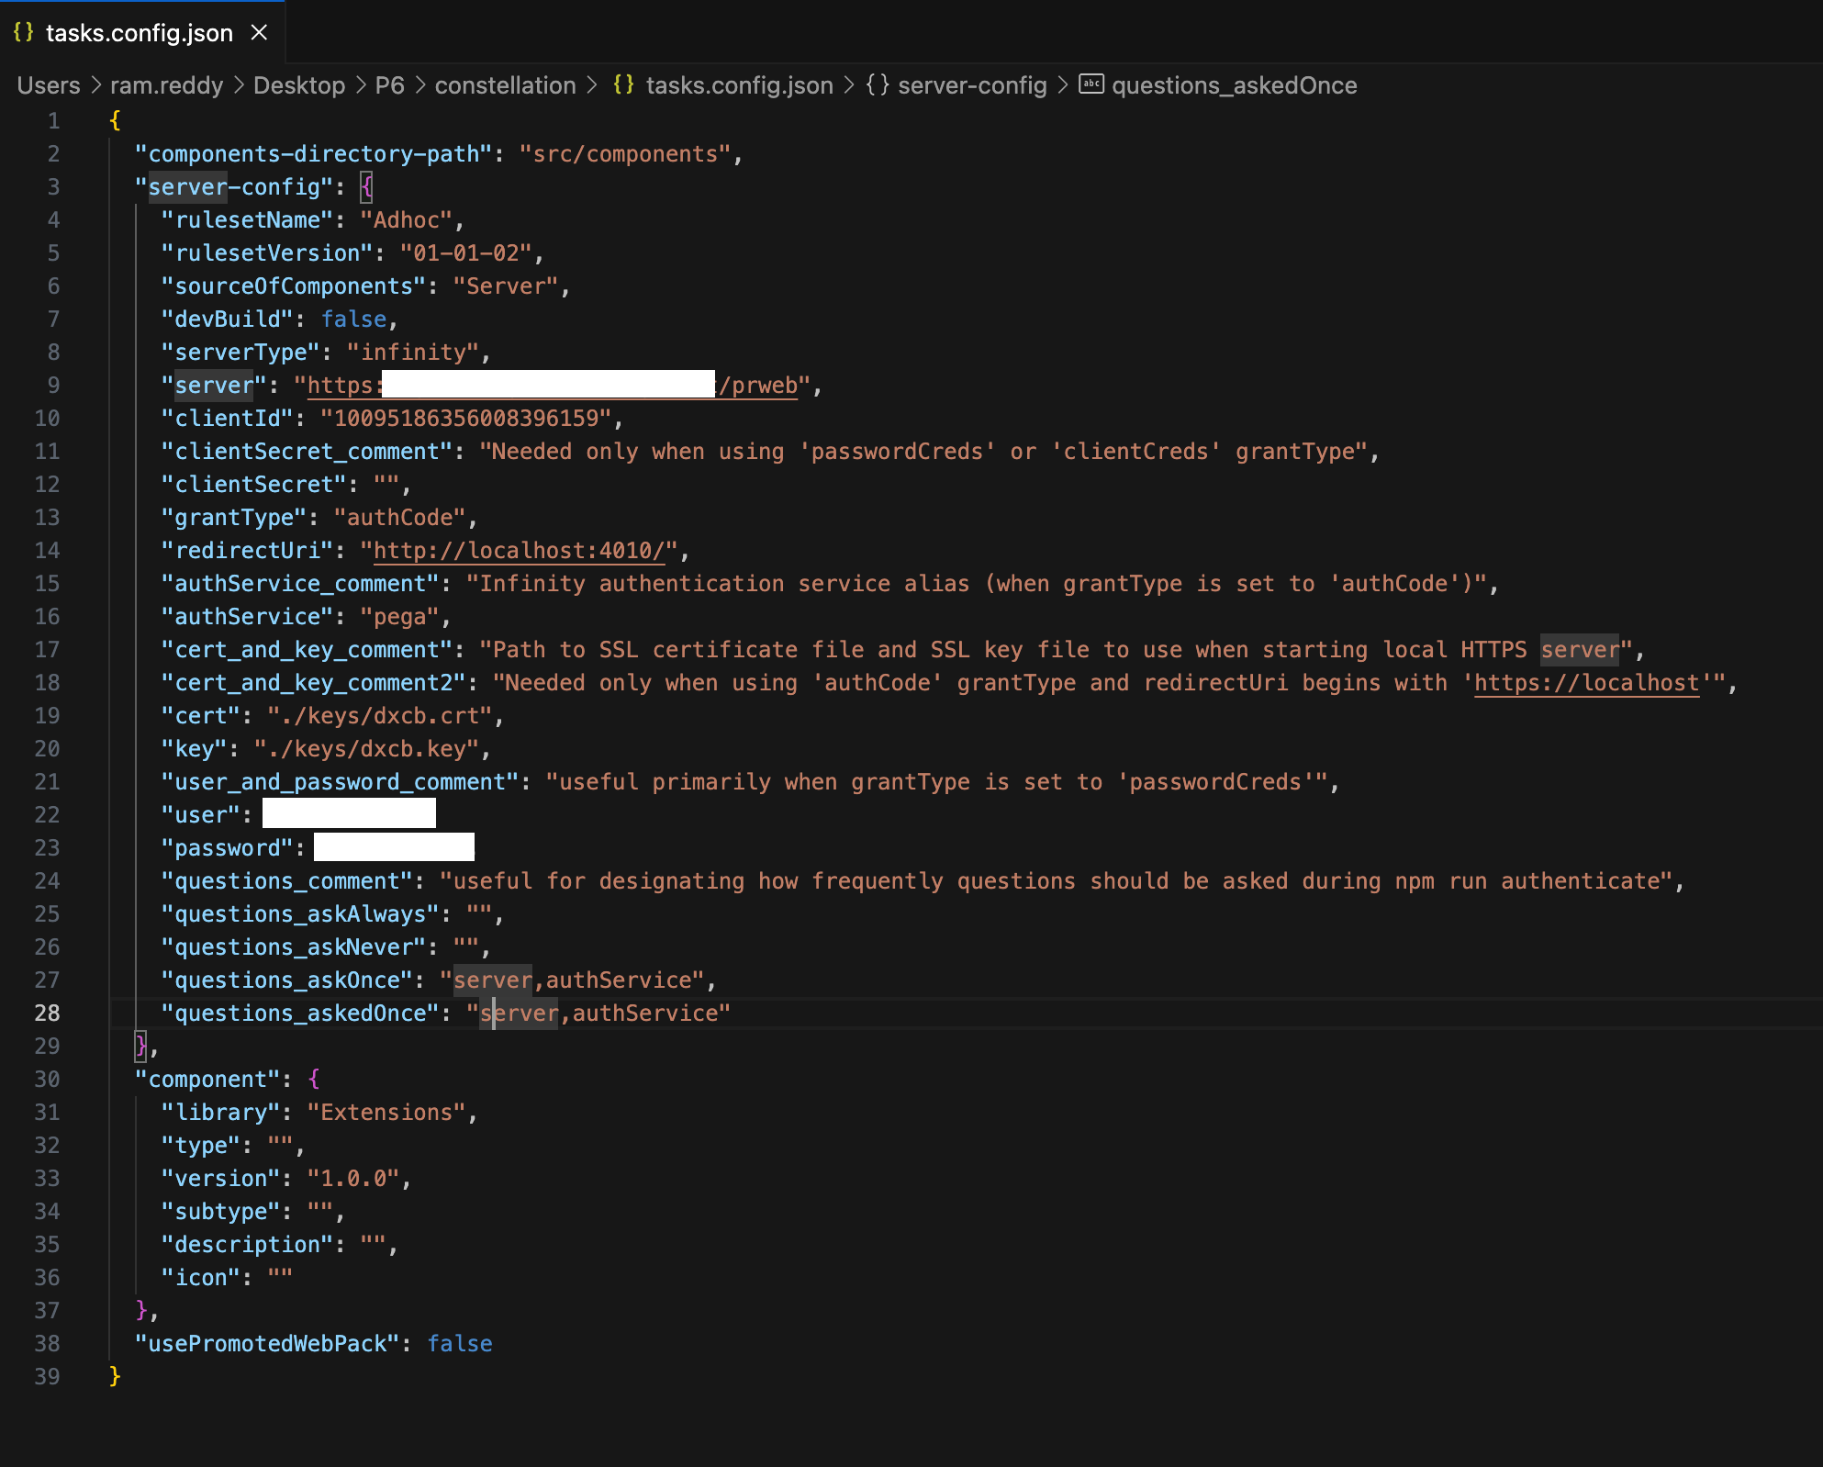Open the https://localhost link on line 18
Image resolution: width=1823 pixels, height=1467 pixels.
click(1586, 682)
